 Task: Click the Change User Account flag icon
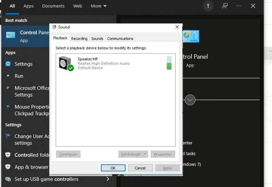tap(8, 136)
